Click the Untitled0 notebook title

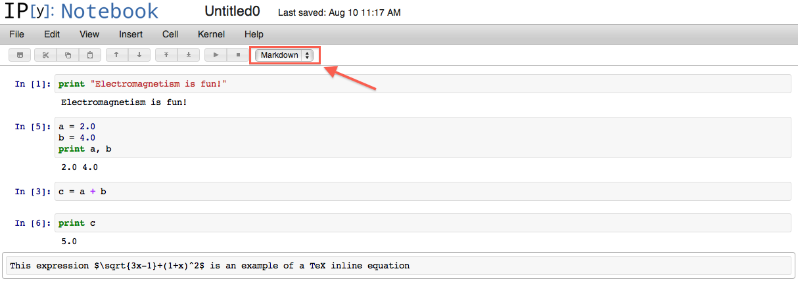click(232, 12)
